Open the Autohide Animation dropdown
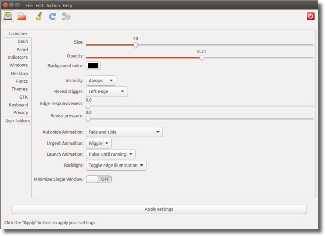Screen dimensions: 325x236 point(124,132)
